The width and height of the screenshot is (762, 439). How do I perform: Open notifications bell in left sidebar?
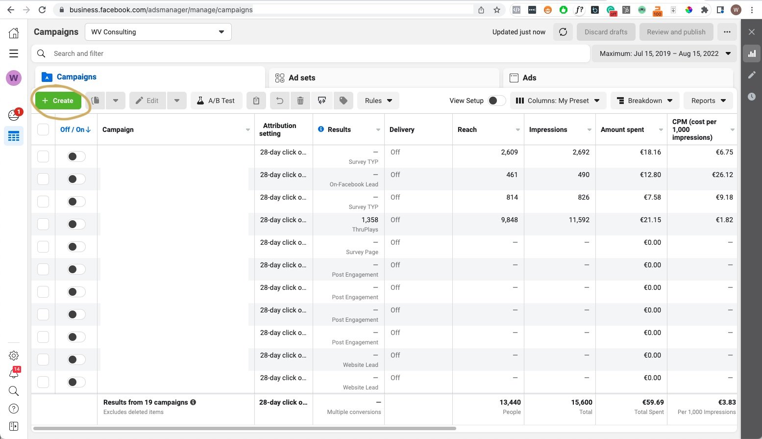pos(14,374)
